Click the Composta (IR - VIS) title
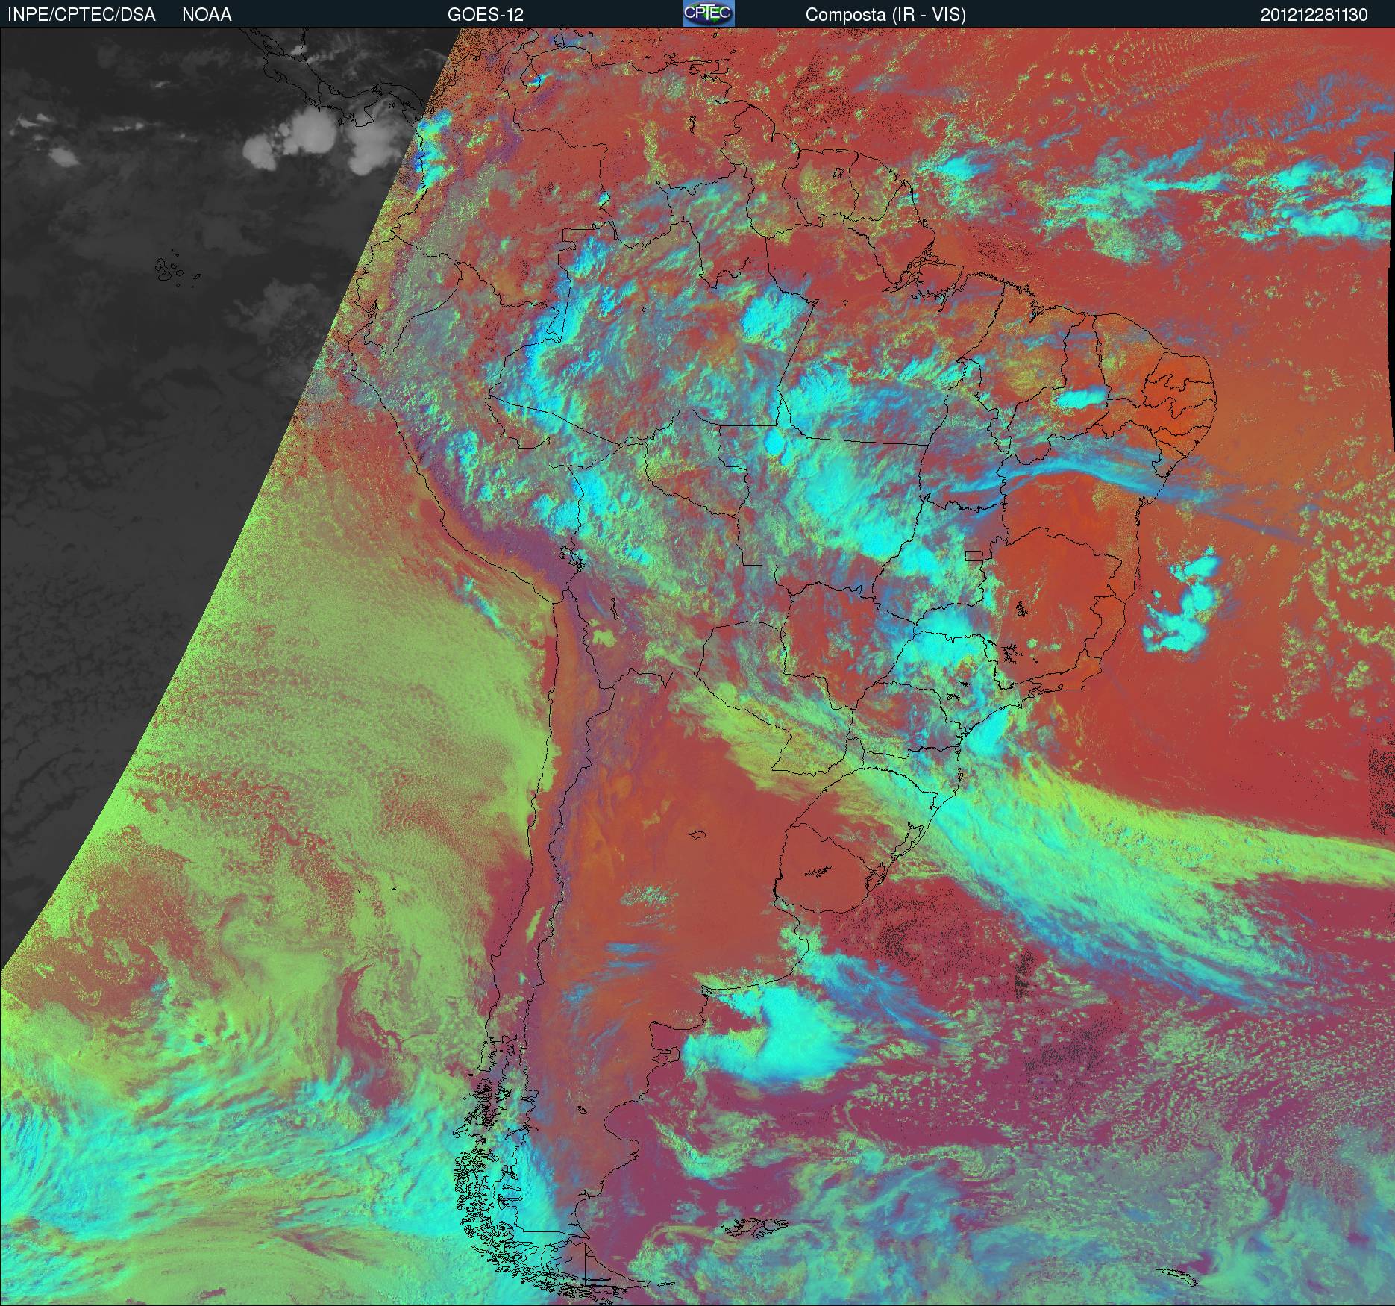 885,15
